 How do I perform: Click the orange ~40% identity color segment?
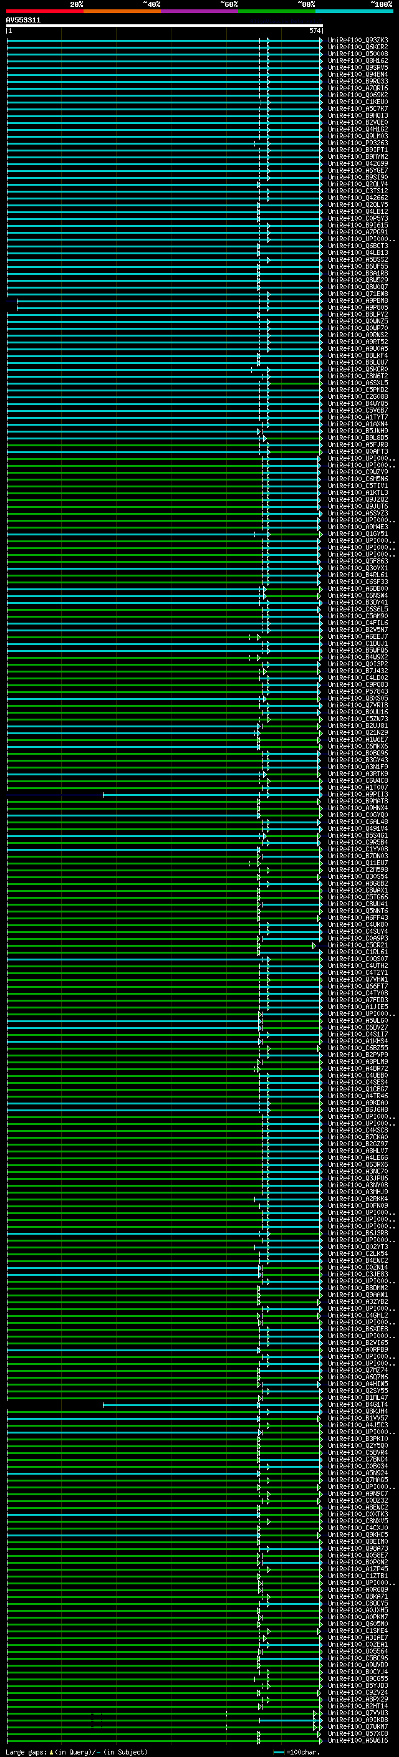point(122,11)
